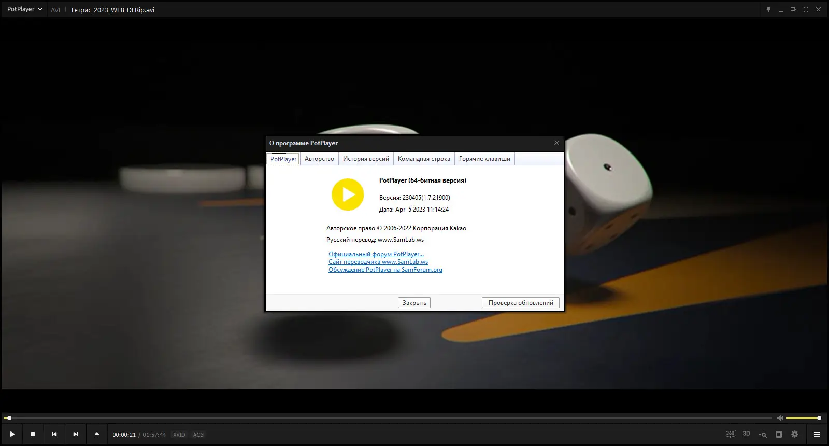Open the История версий tab
Image resolution: width=829 pixels, height=446 pixels.
(x=366, y=159)
